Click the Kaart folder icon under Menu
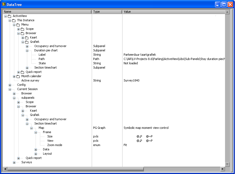The height and width of the screenshot is (174, 235). [27, 38]
